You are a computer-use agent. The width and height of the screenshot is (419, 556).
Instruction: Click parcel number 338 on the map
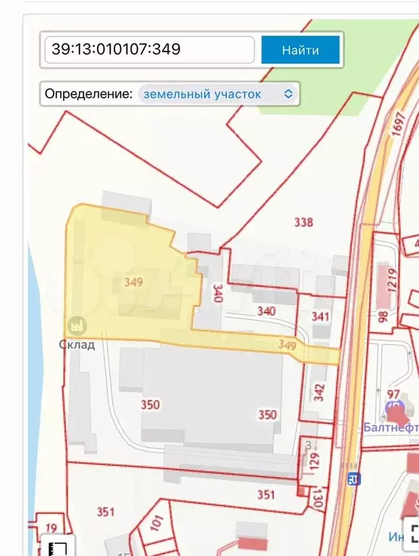303,222
